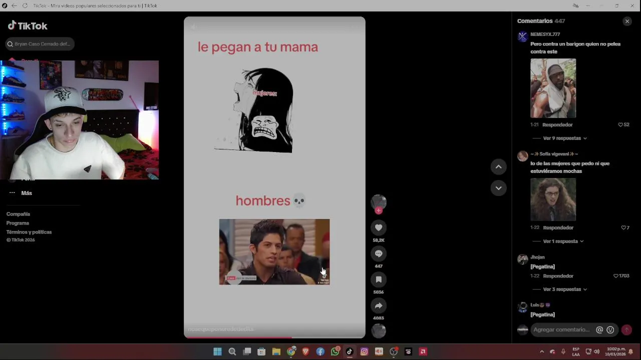Screen dimensions: 641x360
Task: Reload the browser page
Action: tap(25, 5)
